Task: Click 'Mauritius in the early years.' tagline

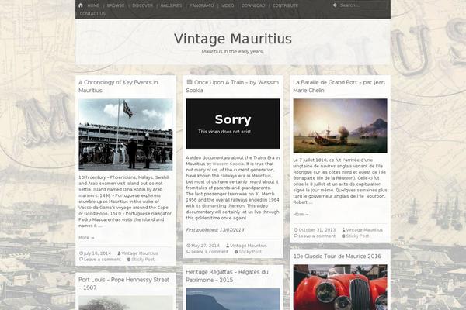Action: coord(233,51)
